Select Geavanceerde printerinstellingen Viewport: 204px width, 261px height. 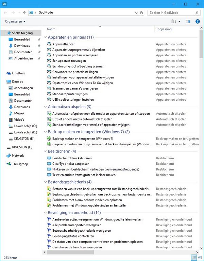pyautogui.click(x=75, y=72)
